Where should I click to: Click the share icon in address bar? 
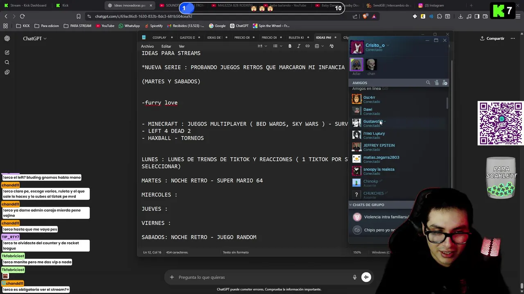click(x=355, y=16)
